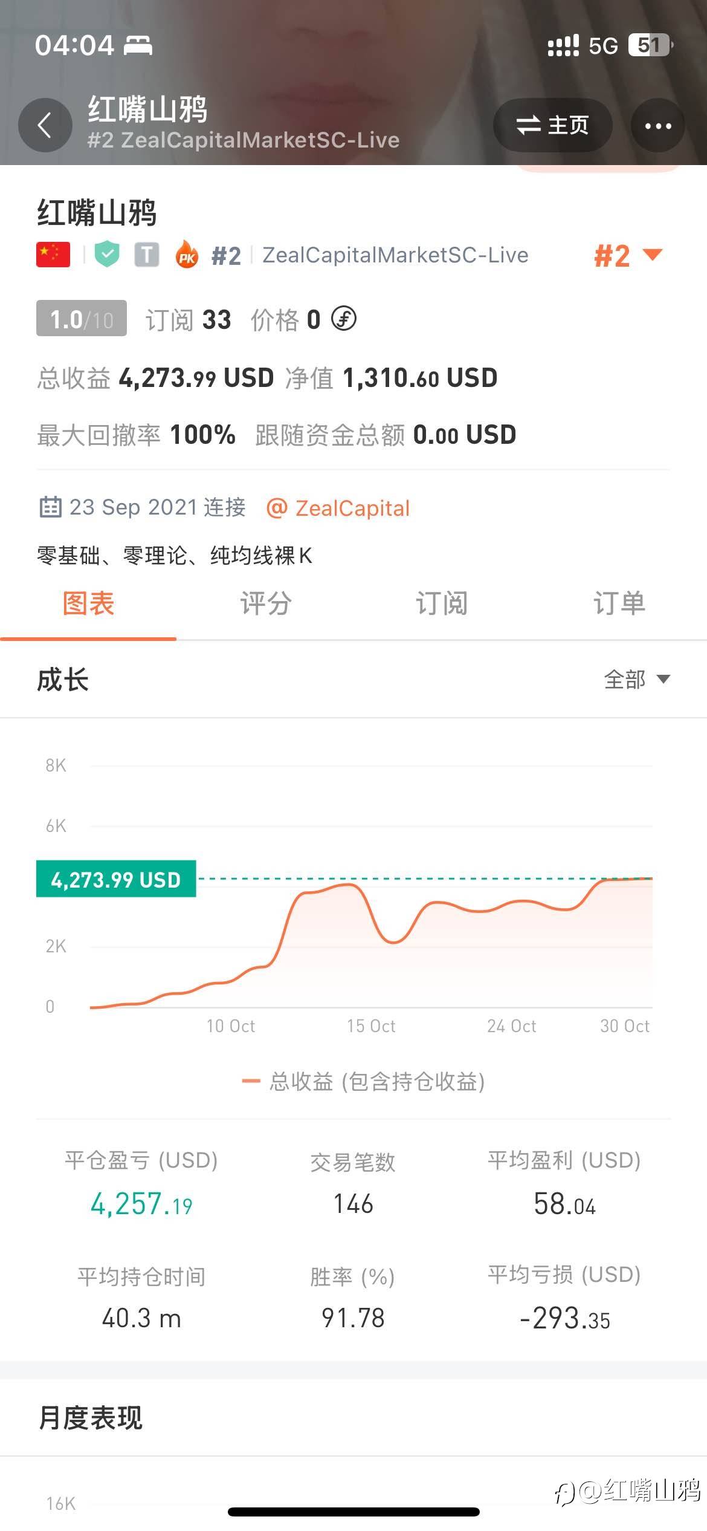Open the three-dot more options menu
The image size is (707, 1531).
[657, 126]
